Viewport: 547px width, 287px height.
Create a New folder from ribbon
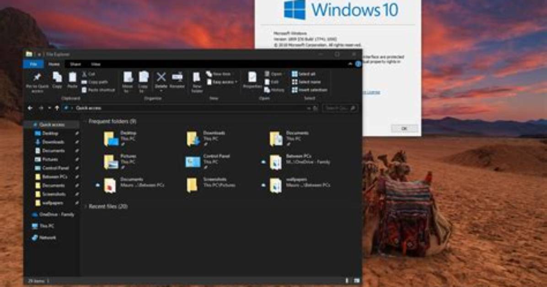tap(197, 82)
